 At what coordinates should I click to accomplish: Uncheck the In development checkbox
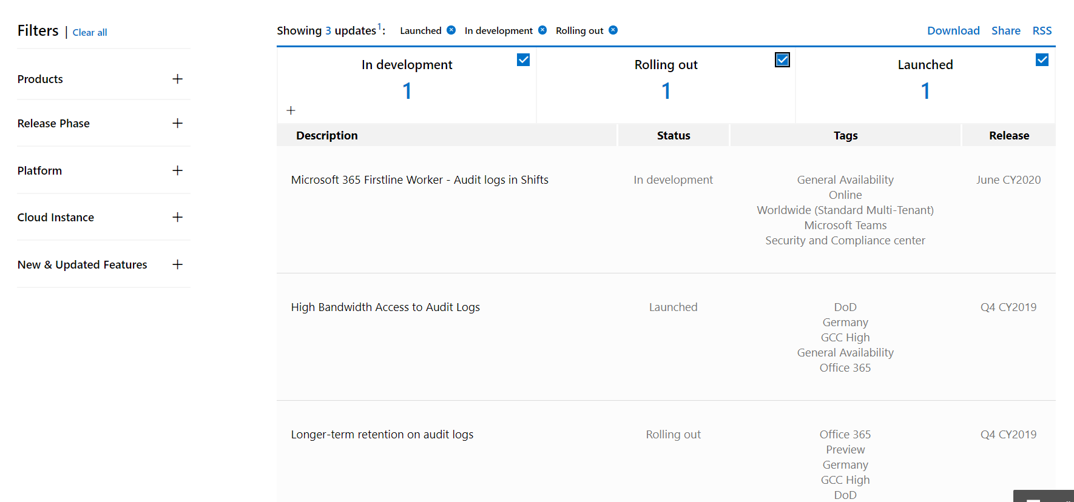(523, 59)
